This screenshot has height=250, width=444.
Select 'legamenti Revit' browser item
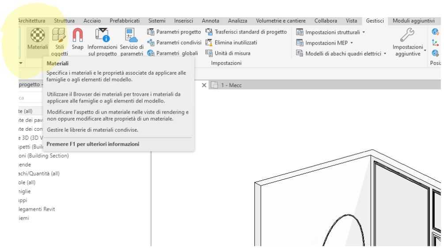click(x=37, y=209)
